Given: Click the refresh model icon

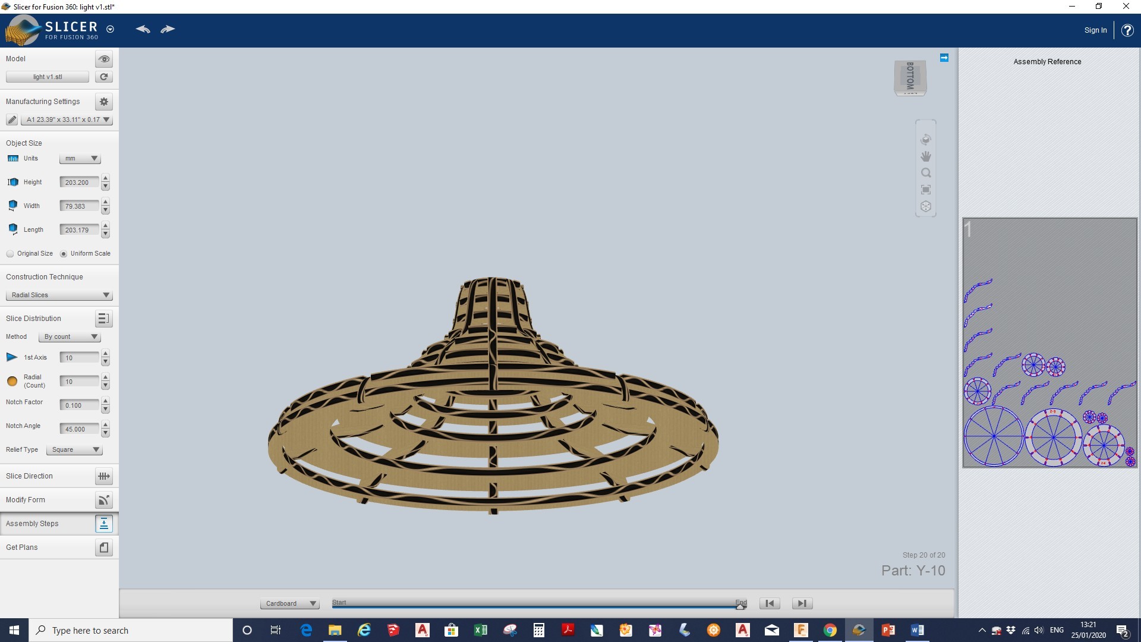Looking at the screenshot, I should point(103,76).
